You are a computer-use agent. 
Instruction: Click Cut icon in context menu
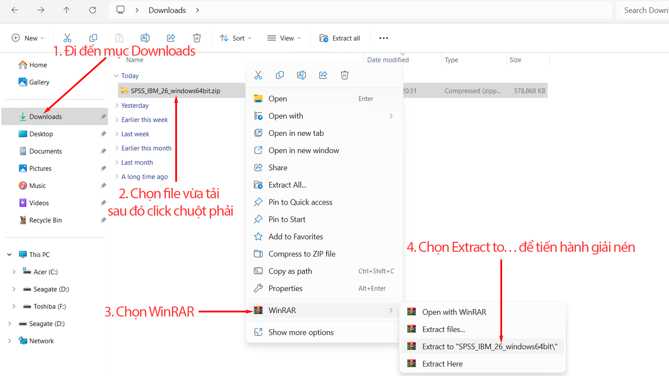(x=258, y=75)
